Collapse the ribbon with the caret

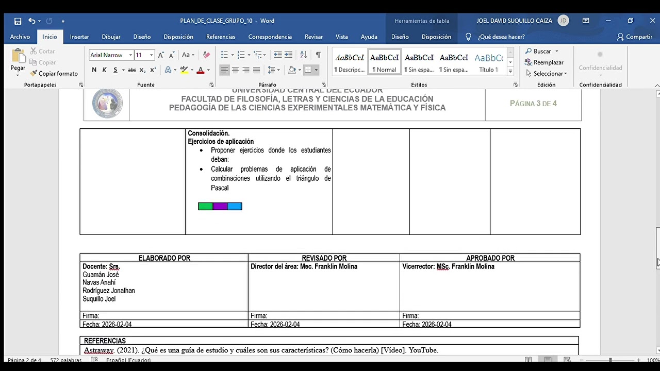point(656,86)
